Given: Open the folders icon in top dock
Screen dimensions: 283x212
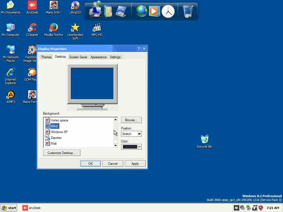Looking at the screenshot, I should 108,11.
